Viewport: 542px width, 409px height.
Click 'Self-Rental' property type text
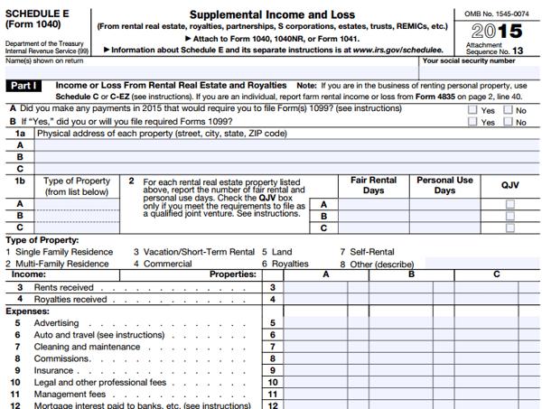[x=372, y=252]
